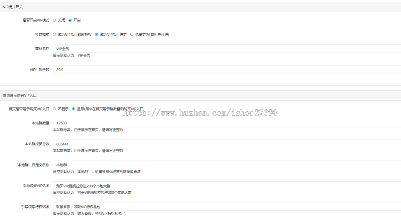
Task: Click the 首页展示购买VIP入口 section header
Action: 200,96
